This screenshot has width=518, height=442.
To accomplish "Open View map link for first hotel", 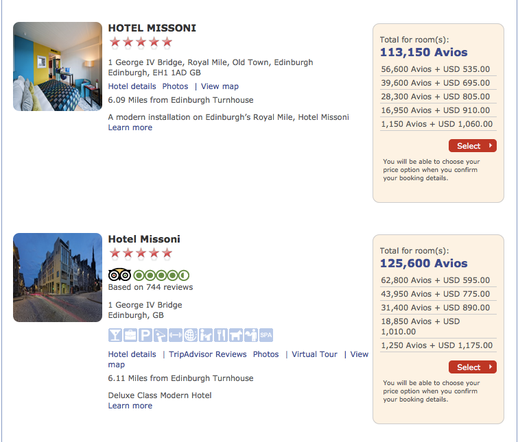I will pyautogui.click(x=220, y=86).
